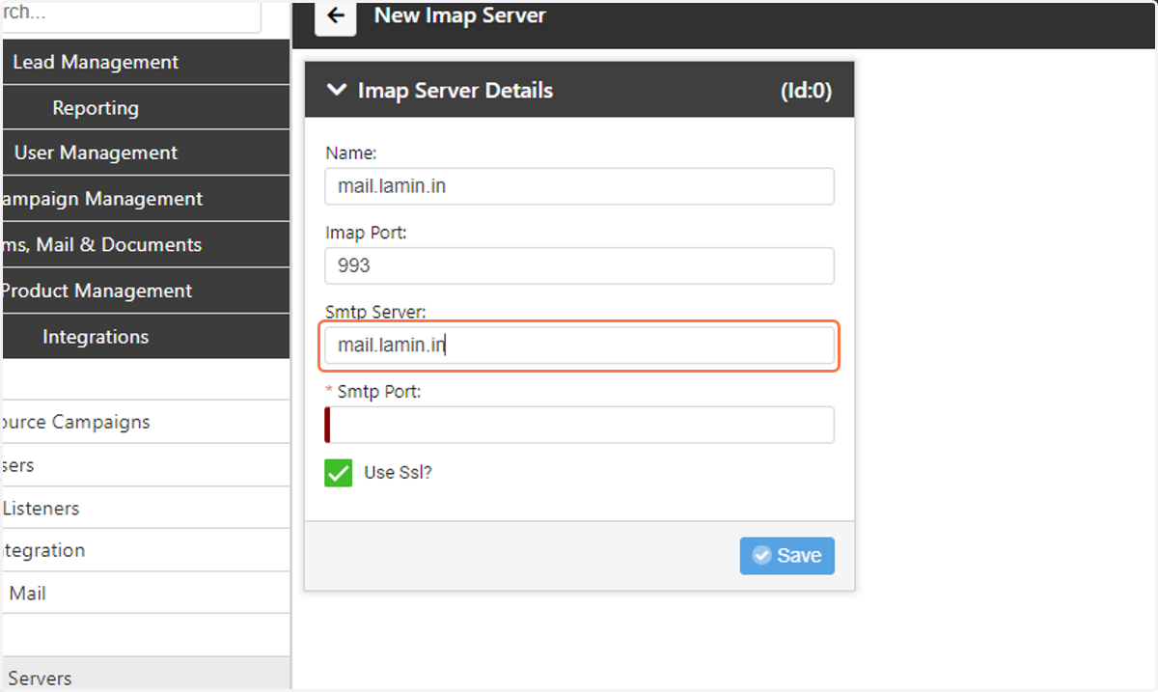Screen dimensions: 1158x692
Task: Click the New Imap Server title
Action: (459, 15)
